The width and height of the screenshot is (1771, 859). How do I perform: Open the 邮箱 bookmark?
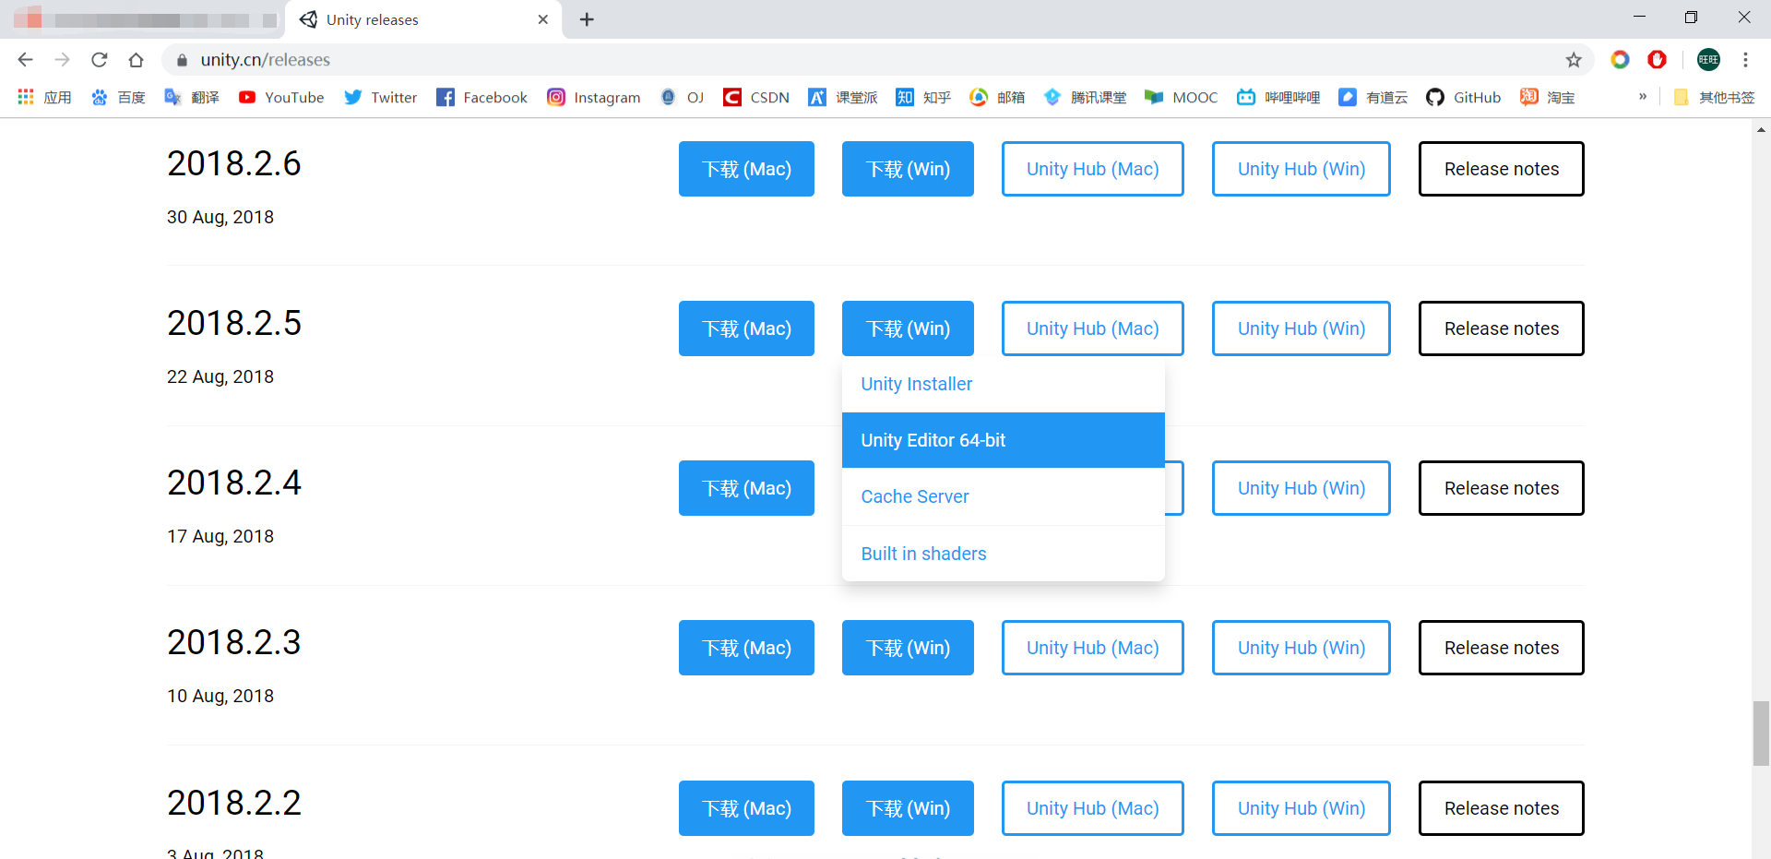pyautogui.click(x=997, y=97)
